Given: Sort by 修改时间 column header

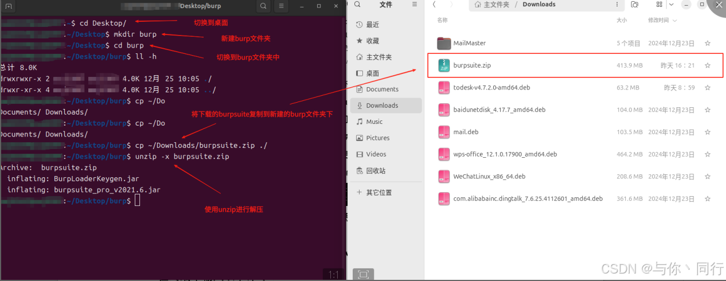Looking at the screenshot, I should pyautogui.click(x=662, y=20).
